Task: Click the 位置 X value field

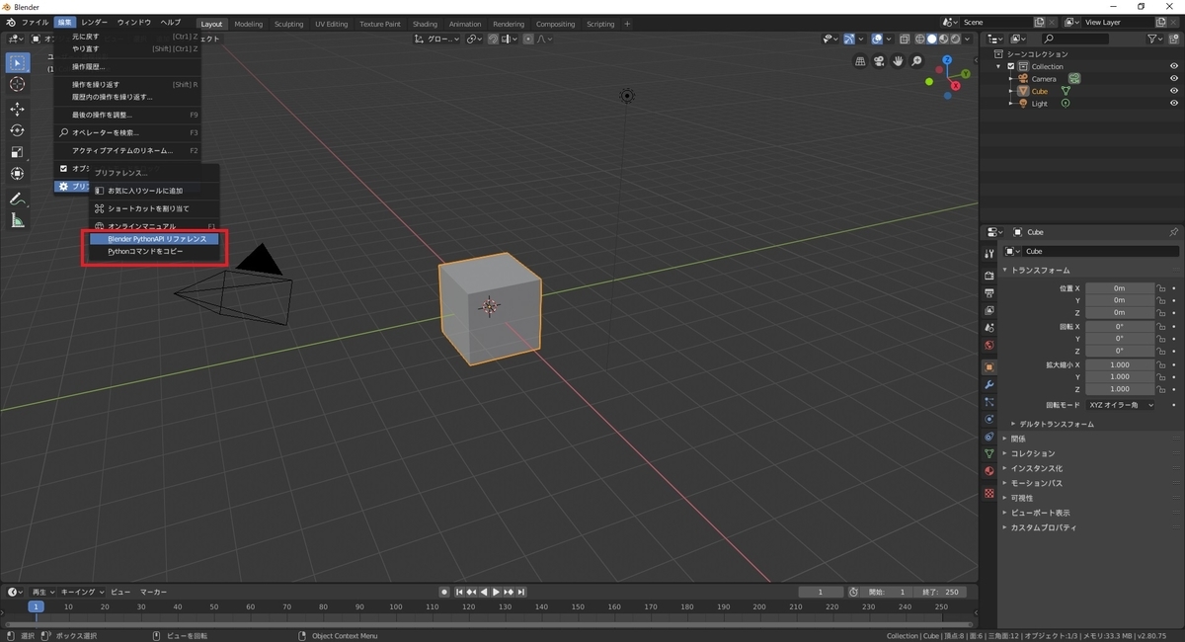Action: coord(1120,287)
